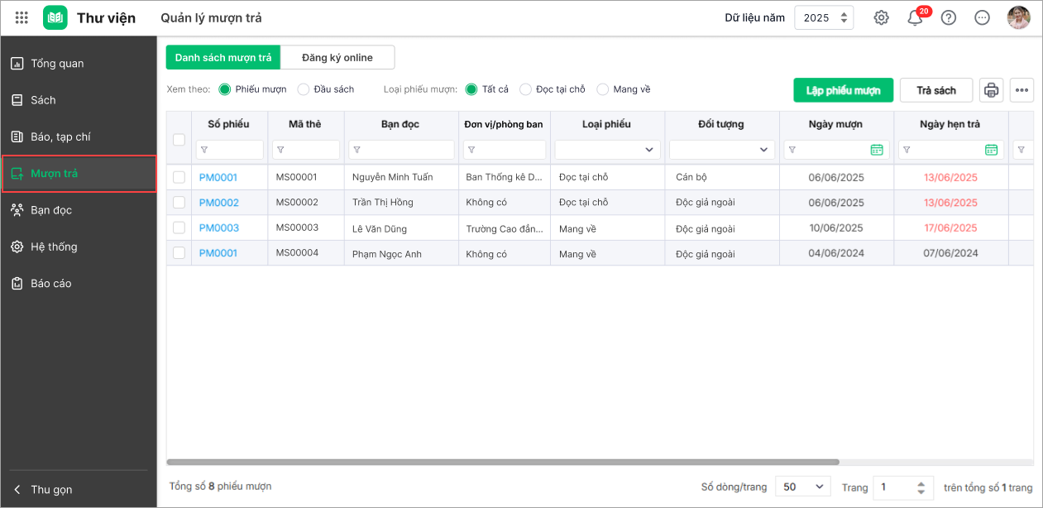1043x508 pixels.
Task: Tick the checkbox for Phạm Ngọc Anh row
Action: 179,253
